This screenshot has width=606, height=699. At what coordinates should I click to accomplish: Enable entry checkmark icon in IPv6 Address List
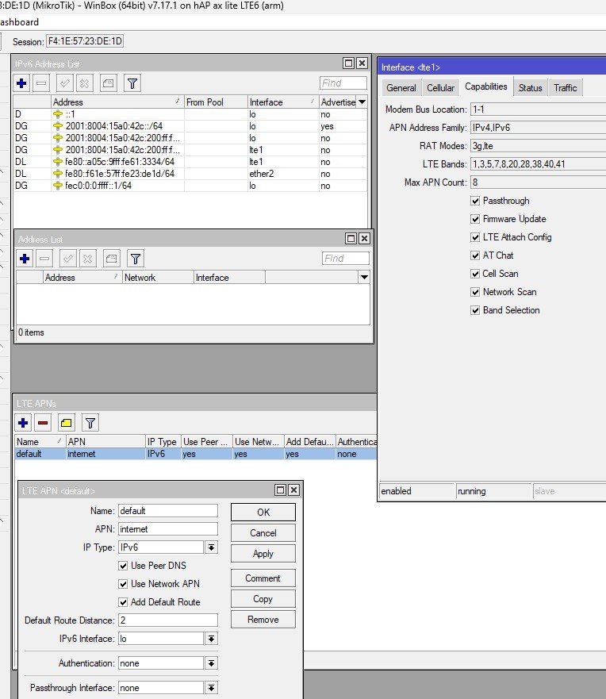coord(64,83)
